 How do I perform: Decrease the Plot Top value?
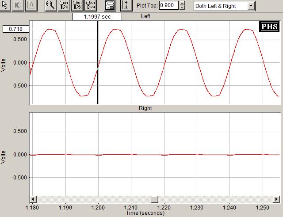(182, 8)
